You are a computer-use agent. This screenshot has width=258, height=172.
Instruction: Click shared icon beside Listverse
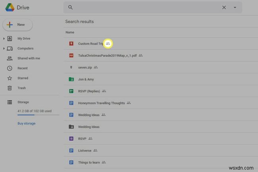click(95, 151)
